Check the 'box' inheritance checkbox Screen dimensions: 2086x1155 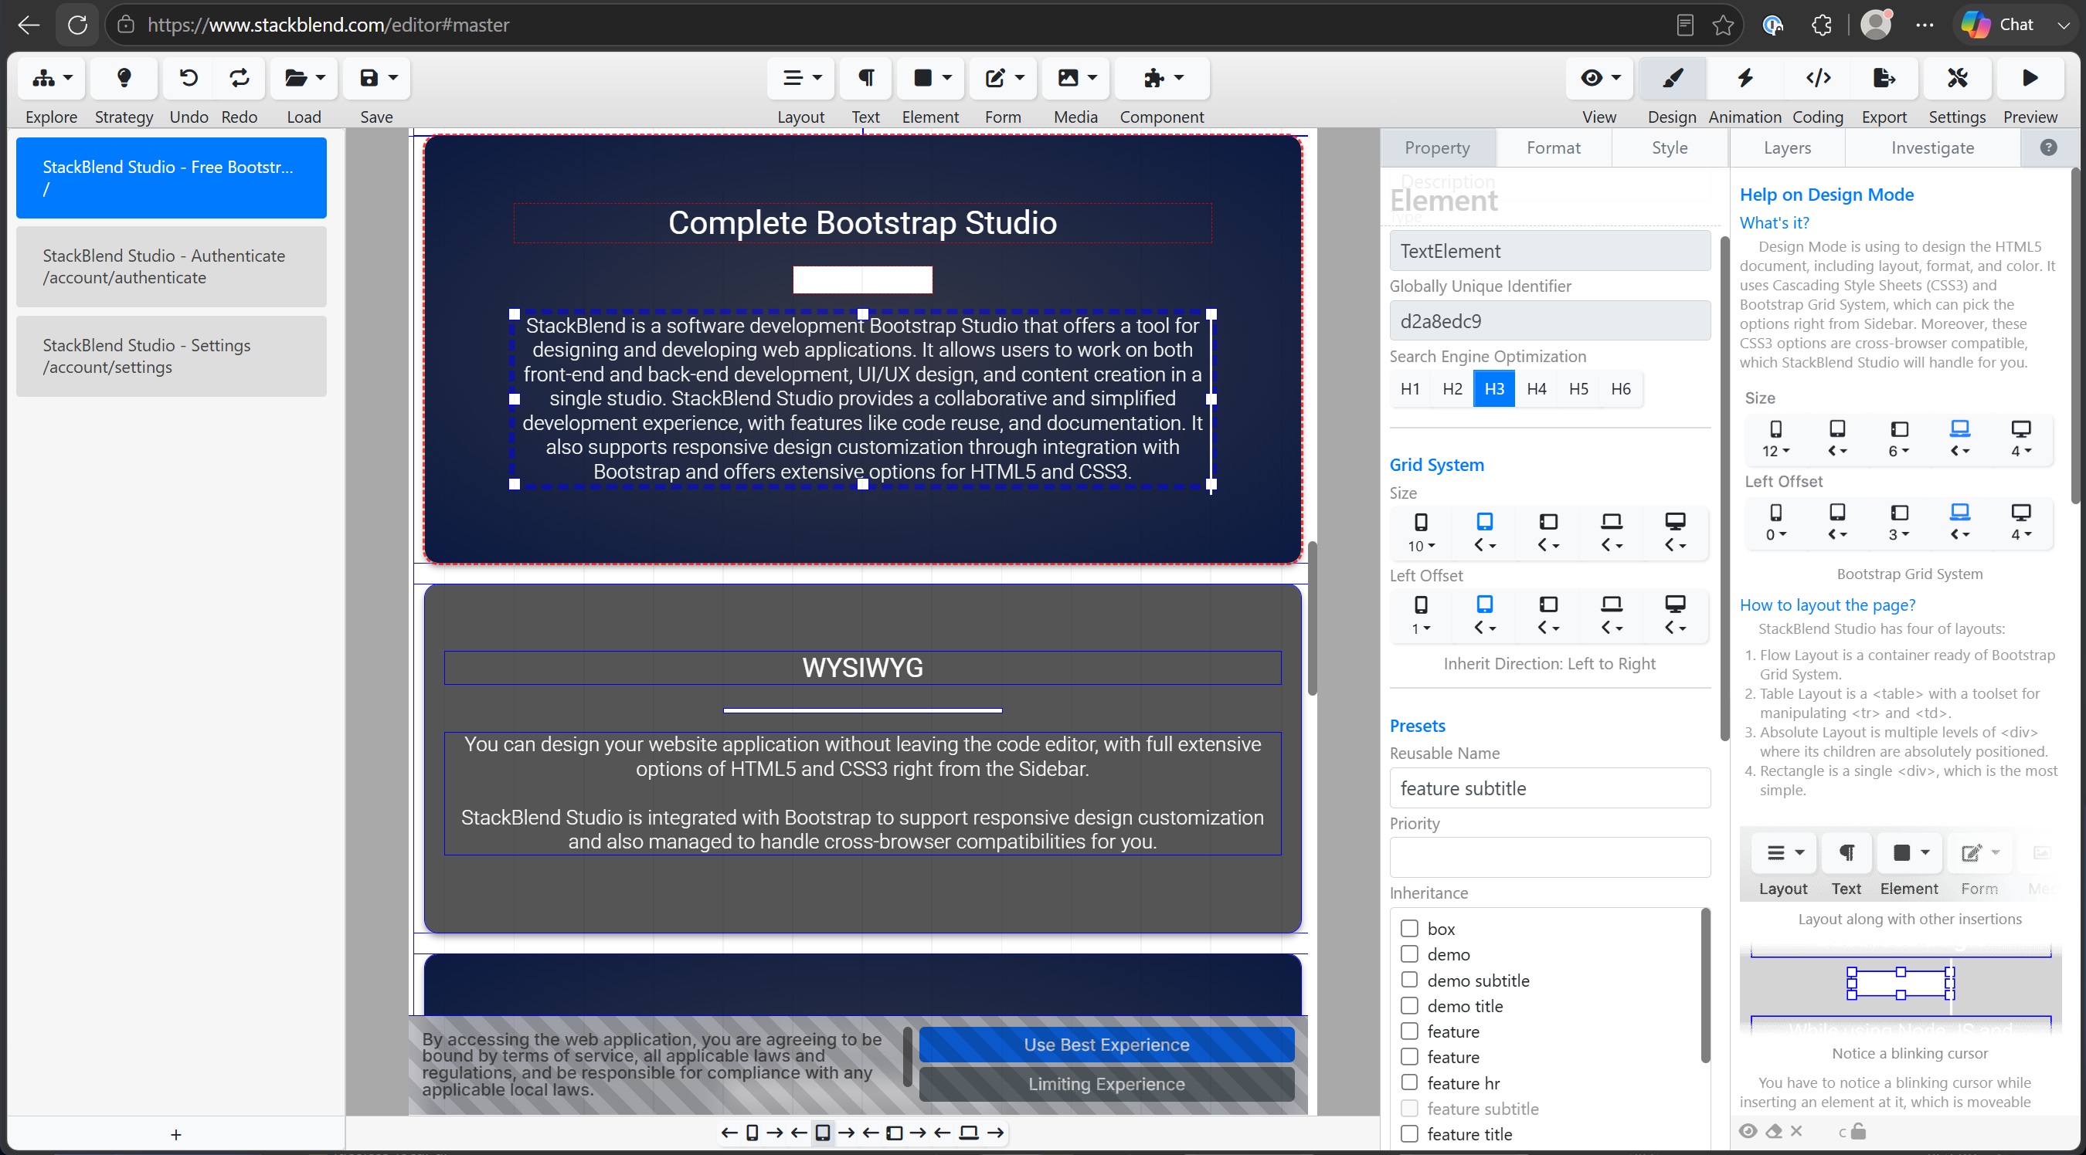click(1410, 928)
